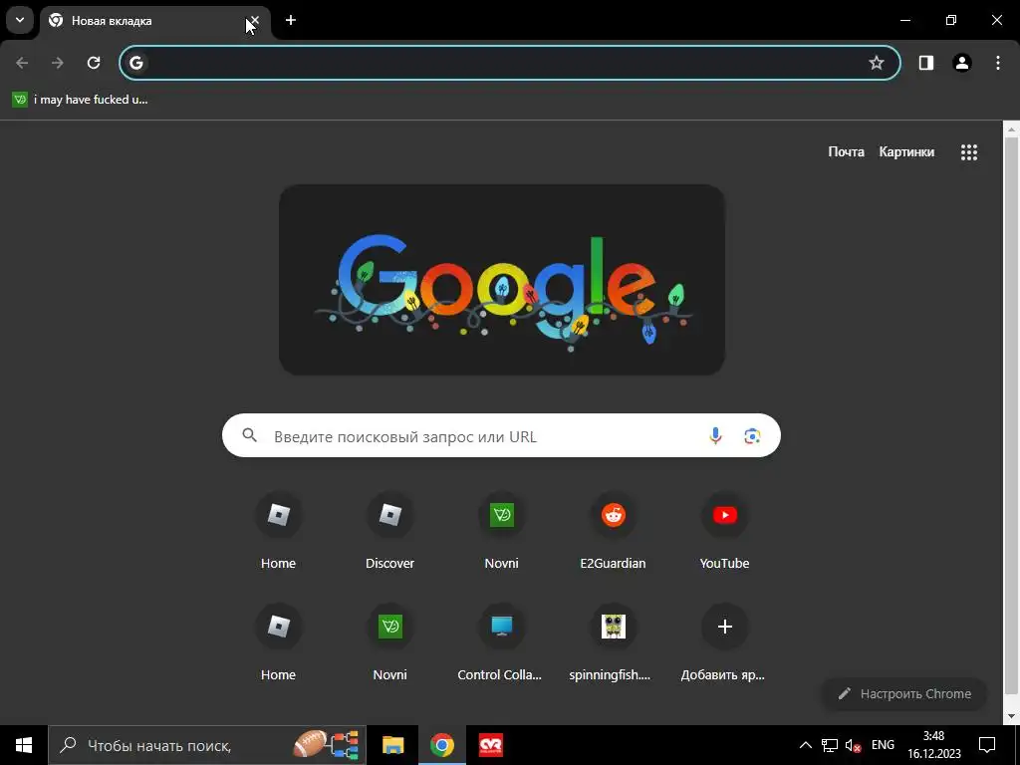The height and width of the screenshot is (765, 1020).
Task: Start voice search with microphone icon
Action: [715, 436]
